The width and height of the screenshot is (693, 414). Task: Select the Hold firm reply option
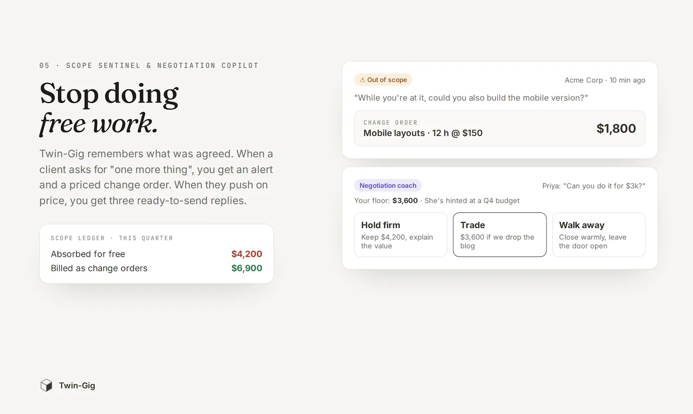[401, 234]
